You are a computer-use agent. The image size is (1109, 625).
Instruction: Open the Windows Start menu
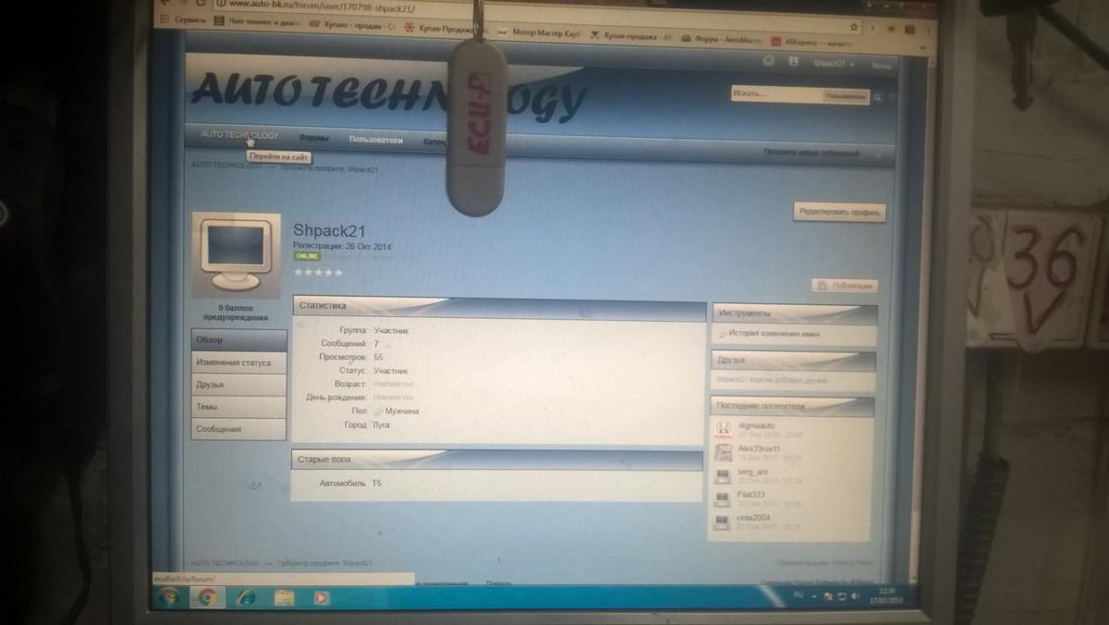tap(168, 598)
